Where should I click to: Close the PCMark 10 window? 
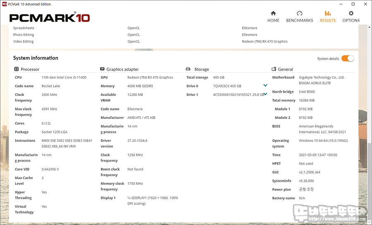pyautogui.click(x=365, y=4)
